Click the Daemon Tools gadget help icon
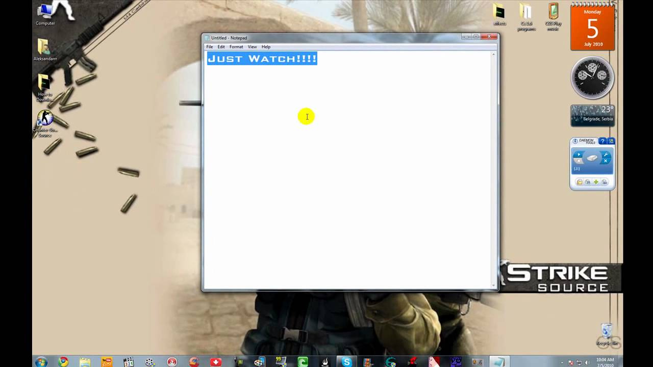 [x=602, y=141]
